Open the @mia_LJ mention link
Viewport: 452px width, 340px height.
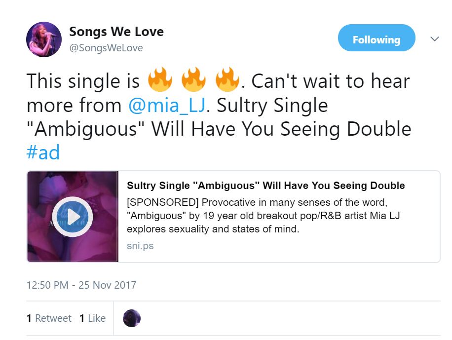pyautogui.click(x=167, y=105)
